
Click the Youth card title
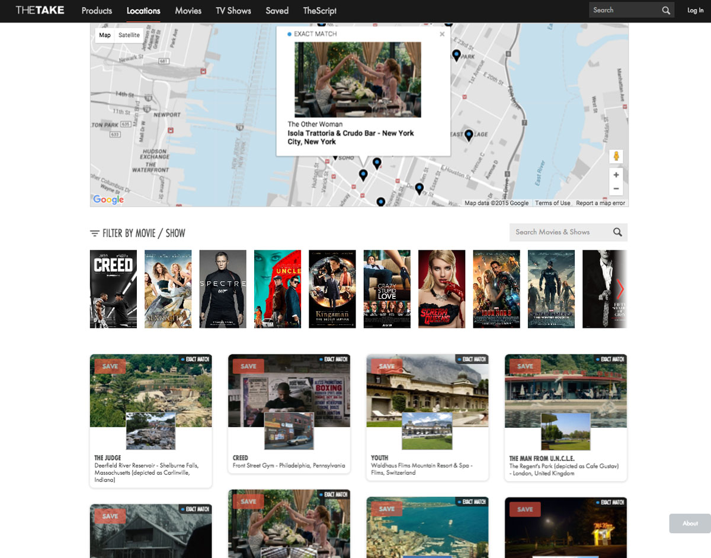pos(380,458)
